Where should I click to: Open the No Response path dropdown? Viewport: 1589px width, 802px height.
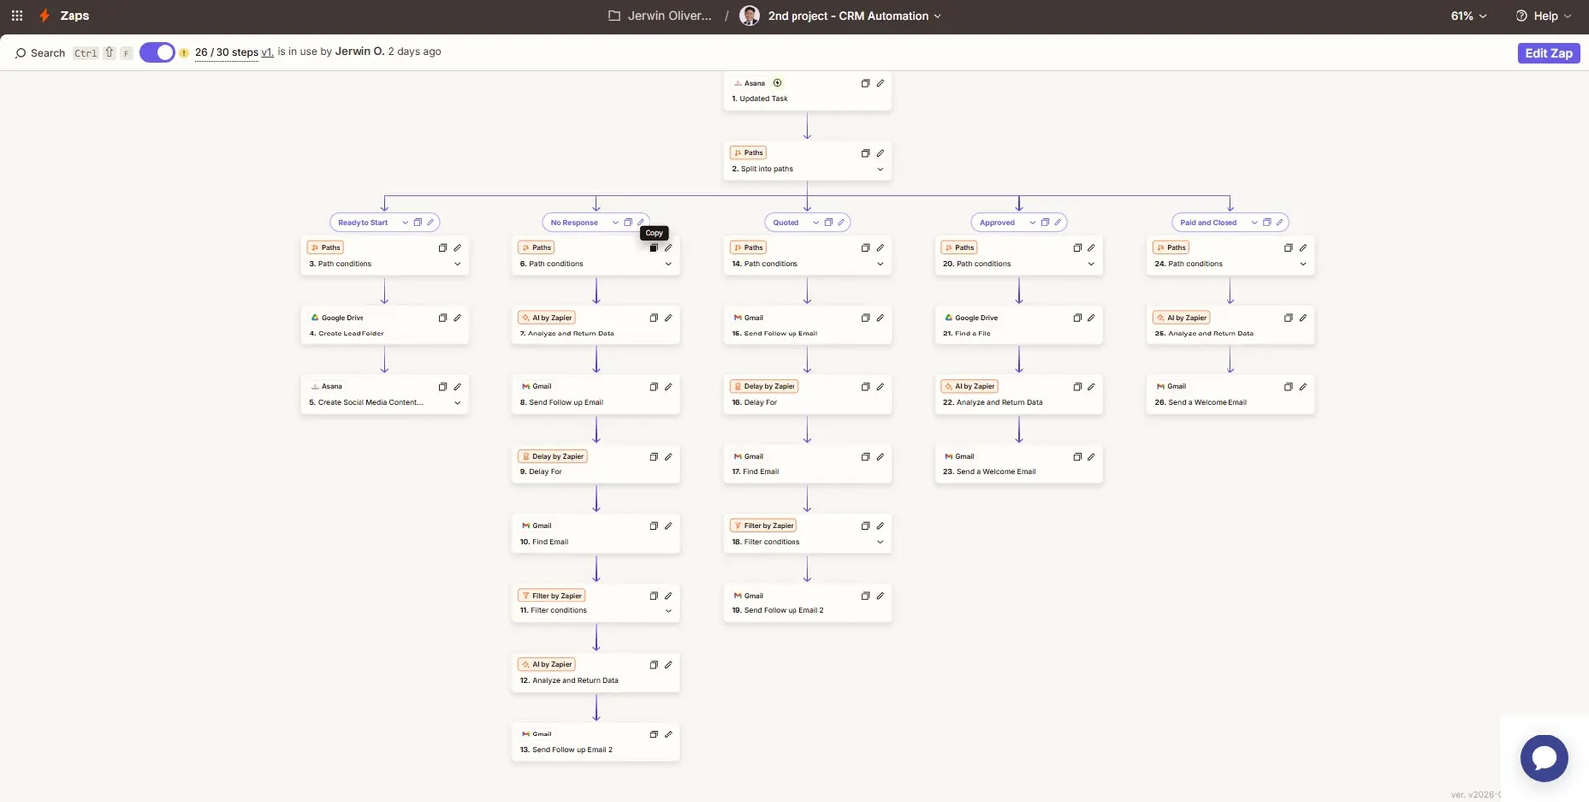pos(615,223)
